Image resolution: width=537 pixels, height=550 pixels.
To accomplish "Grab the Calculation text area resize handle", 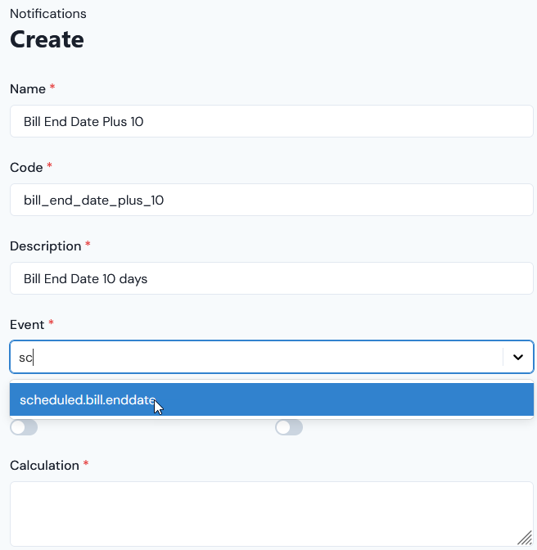I will [525, 538].
